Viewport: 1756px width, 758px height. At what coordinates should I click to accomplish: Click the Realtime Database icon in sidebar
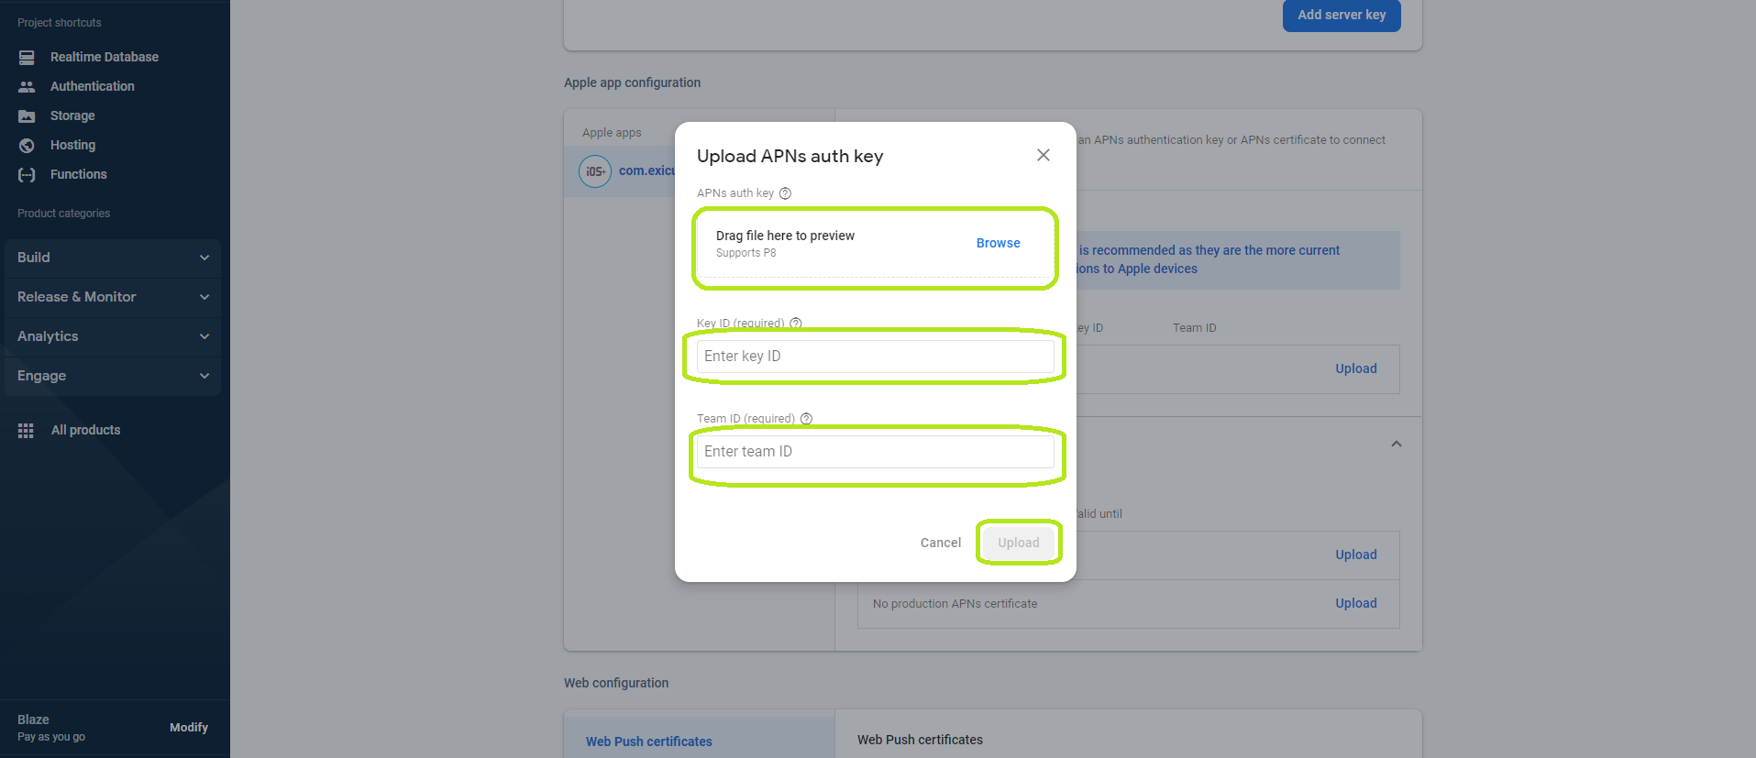tap(27, 57)
